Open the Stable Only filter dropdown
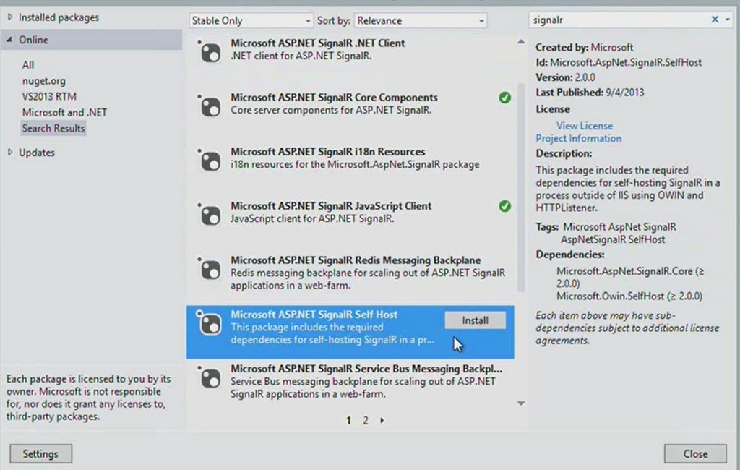Image resolution: width=740 pixels, height=470 pixels. (x=251, y=20)
